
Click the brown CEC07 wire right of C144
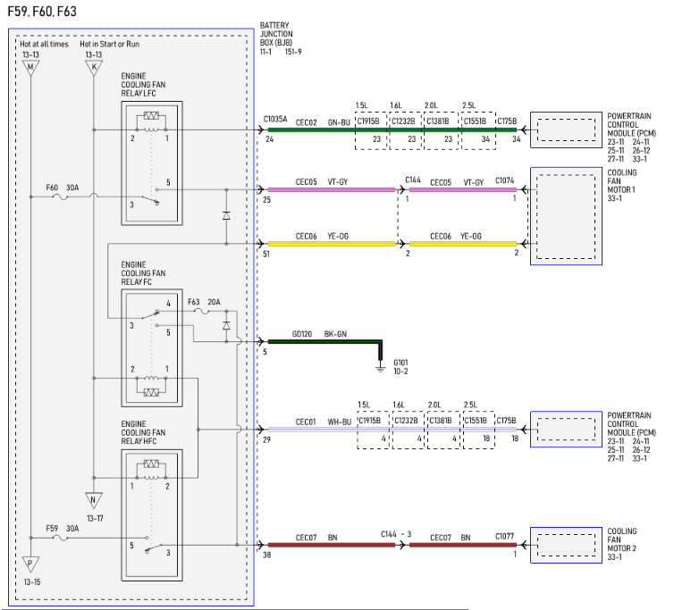coord(463,545)
